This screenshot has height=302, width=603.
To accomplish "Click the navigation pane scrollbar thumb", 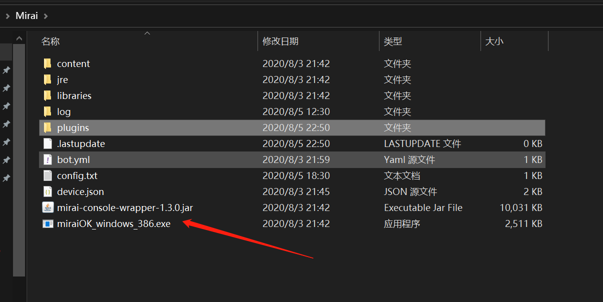I will click(x=19, y=159).
